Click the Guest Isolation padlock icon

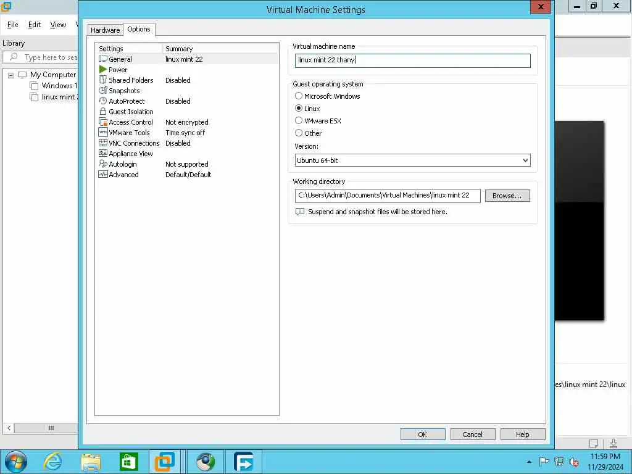(x=103, y=112)
